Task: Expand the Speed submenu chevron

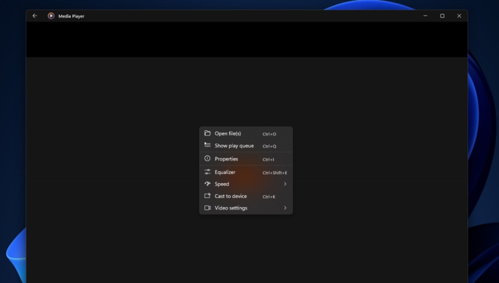Action: click(285, 184)
